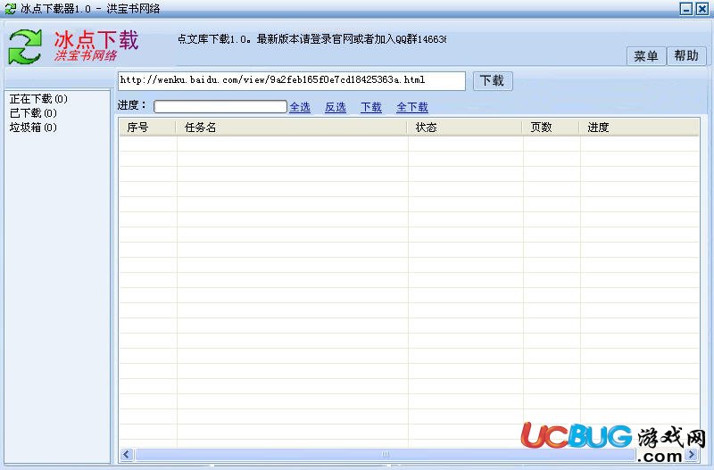Click the 任务名 column header
Viewport: 714px width, 470px height.
click(292, 128)
